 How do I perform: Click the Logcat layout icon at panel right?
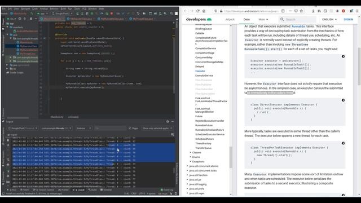(173, 135)
